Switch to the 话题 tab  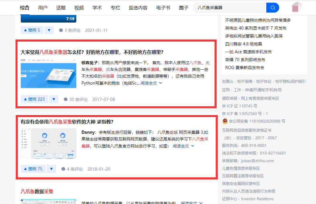tap(61, 8)
